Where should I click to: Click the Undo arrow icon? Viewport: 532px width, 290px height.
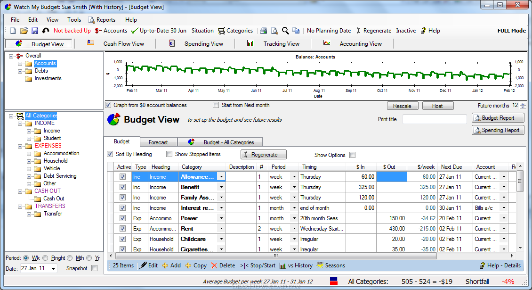click(46, 31)
